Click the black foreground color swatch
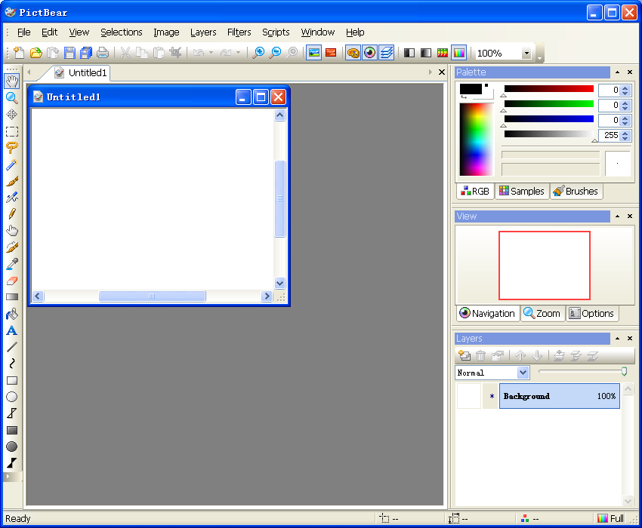Image resolution: width=642 pixels, height=528 pixels. tap(471, 89)
